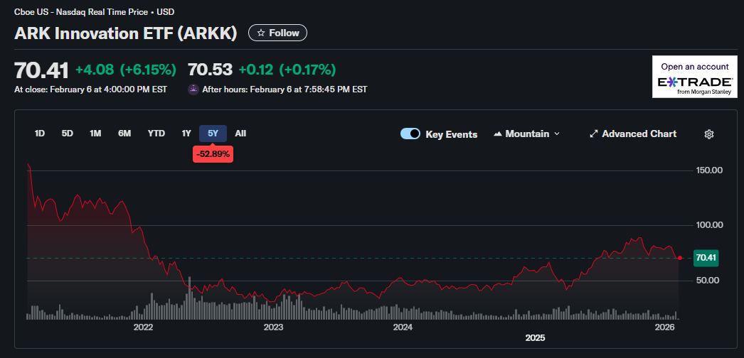Image resolution: width=744 pixels, height=358 pixels.
Task: Click the 2022 x-axis label
Action: click(x=143, y=327)
